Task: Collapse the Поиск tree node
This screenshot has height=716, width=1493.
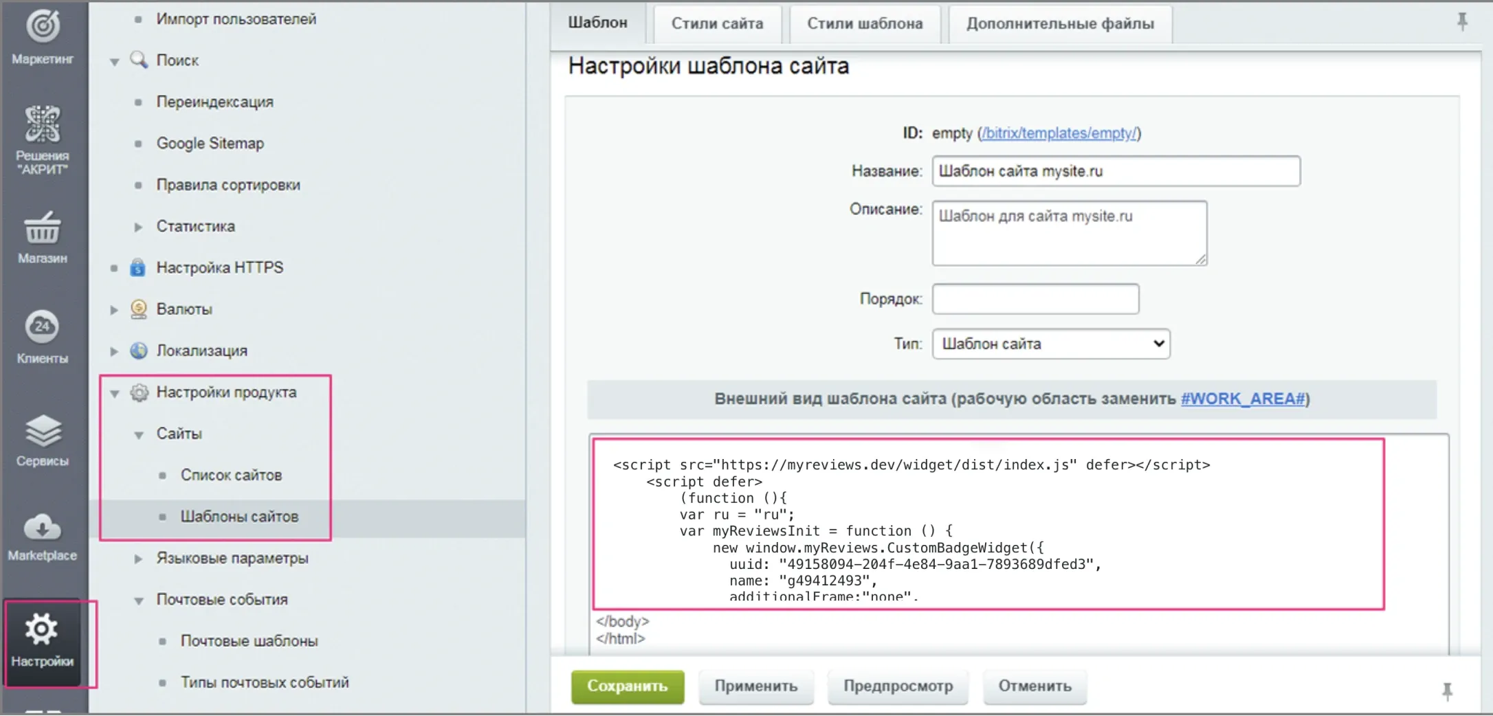Action: 115,62
